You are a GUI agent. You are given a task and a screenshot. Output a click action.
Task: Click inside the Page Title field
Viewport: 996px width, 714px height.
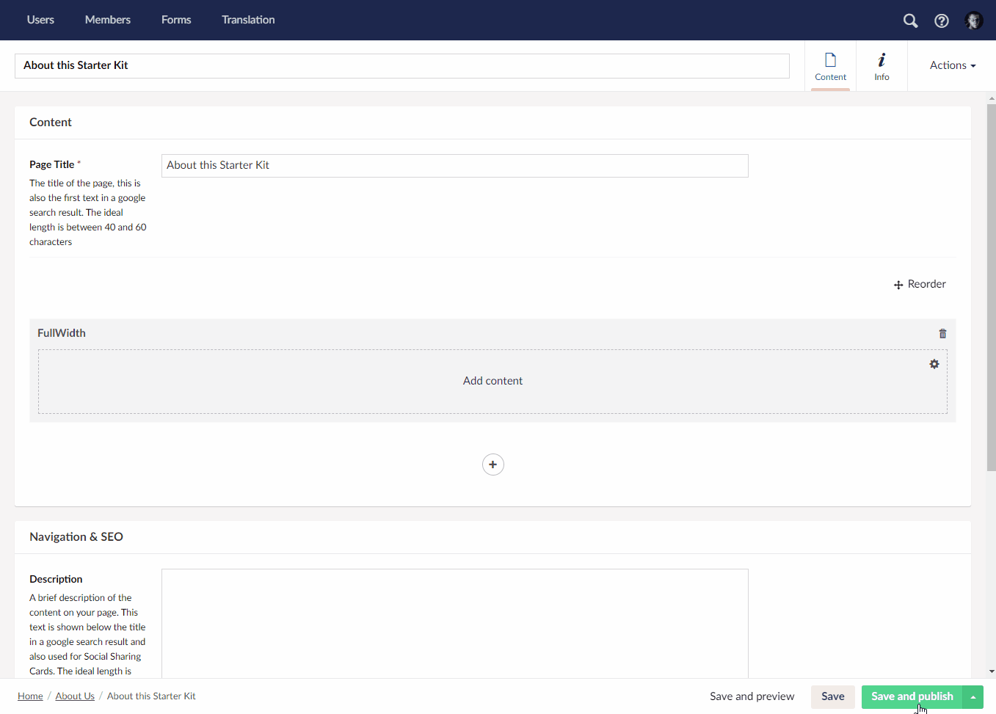tap(454, 165)
